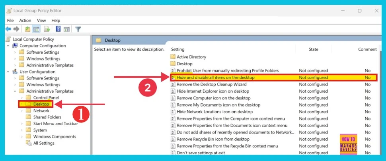
Task: Toggle the Show/Hide Action Pane icon
Action: (x=66, y=29)
